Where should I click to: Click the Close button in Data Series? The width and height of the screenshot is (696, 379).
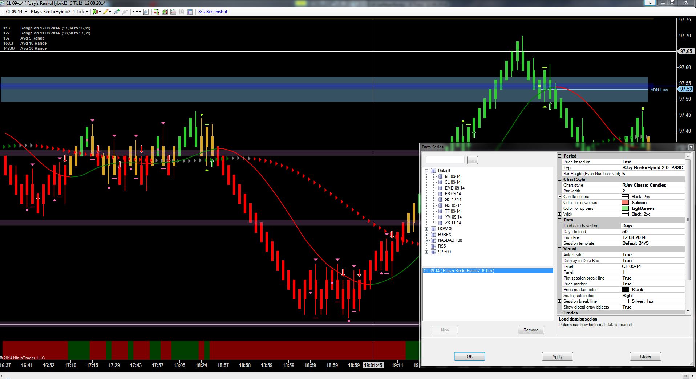pos(645,356)
